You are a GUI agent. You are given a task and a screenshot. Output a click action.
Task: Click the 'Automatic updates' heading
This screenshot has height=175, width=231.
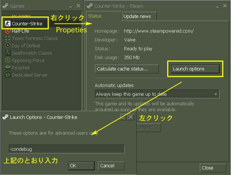[114, 85]
